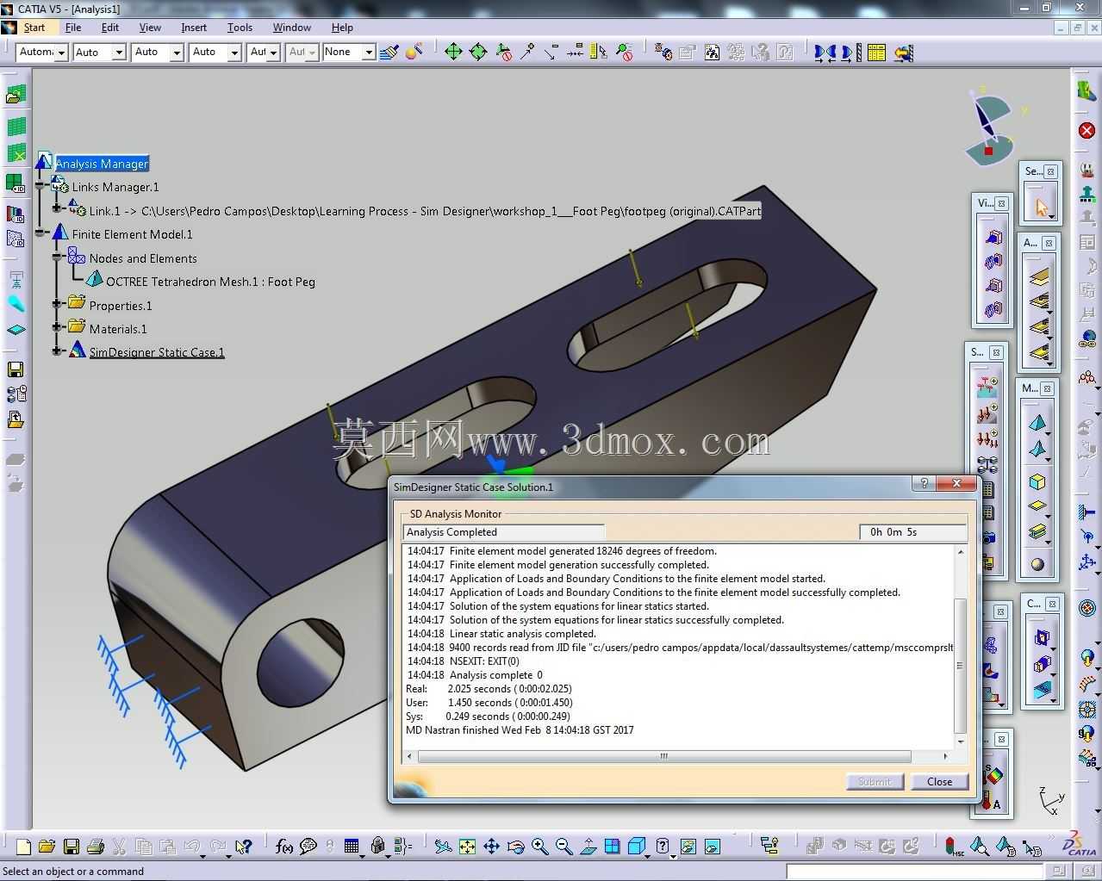Click the Undo arrow icon
Image resolution: width=1102 pixels, height=881 pixels.
pos(192,847)
